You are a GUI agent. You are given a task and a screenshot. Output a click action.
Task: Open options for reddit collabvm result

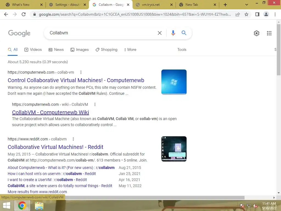coord(73,139)
